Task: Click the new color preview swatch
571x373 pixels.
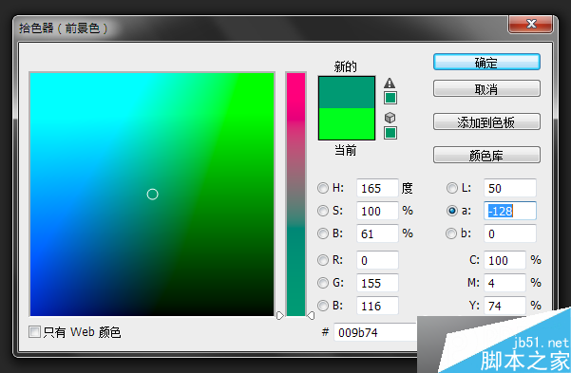Action: [x=347, y=92]
